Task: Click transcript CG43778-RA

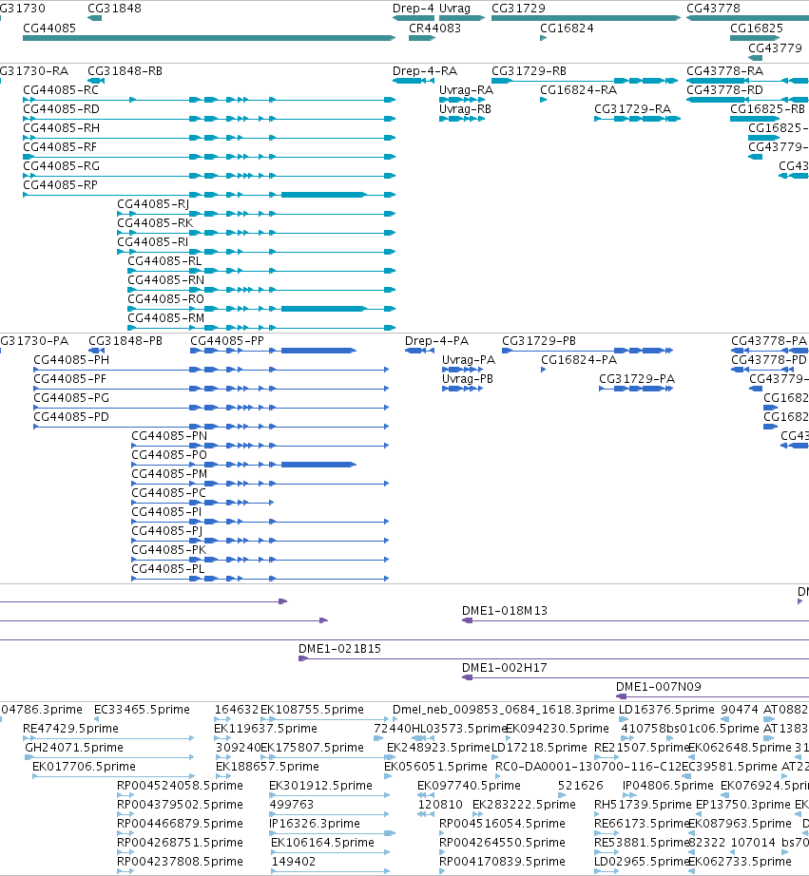Action: [x=725, y=71]
